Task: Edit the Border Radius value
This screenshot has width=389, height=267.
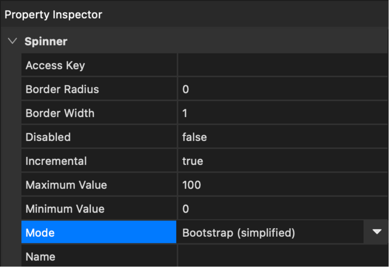Action: (x=282, y=89)
